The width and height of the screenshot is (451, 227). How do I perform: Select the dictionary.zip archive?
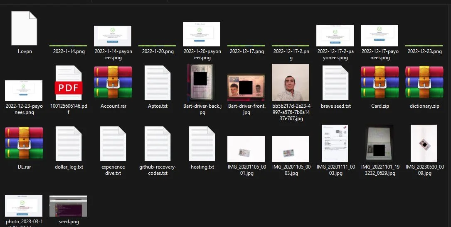(424, 82)
